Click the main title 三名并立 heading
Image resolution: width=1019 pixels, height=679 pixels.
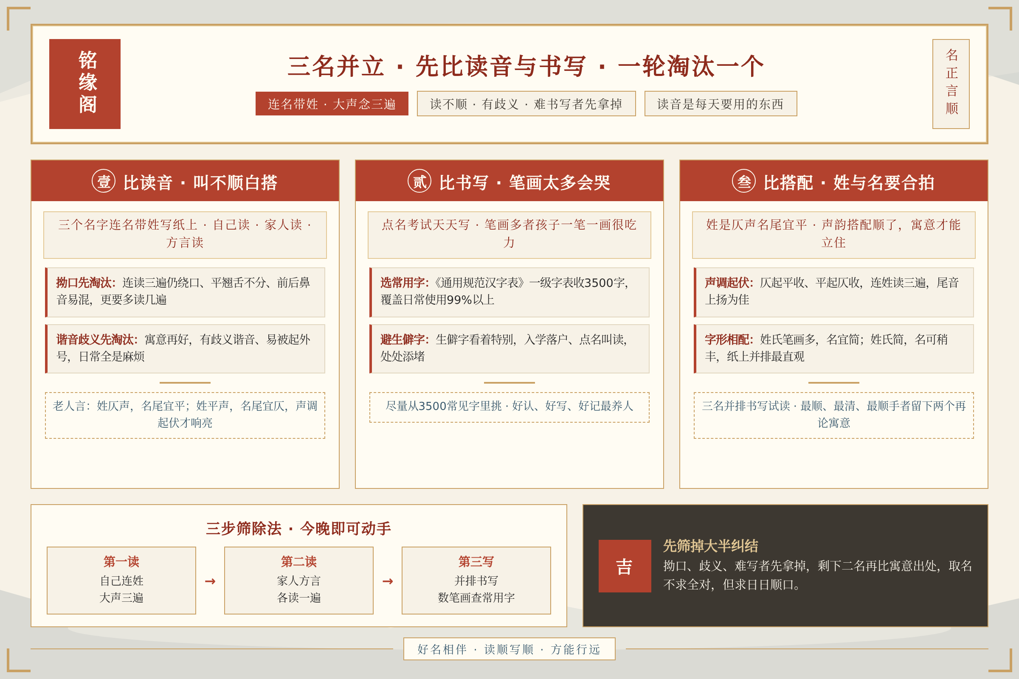click(526, 66)
